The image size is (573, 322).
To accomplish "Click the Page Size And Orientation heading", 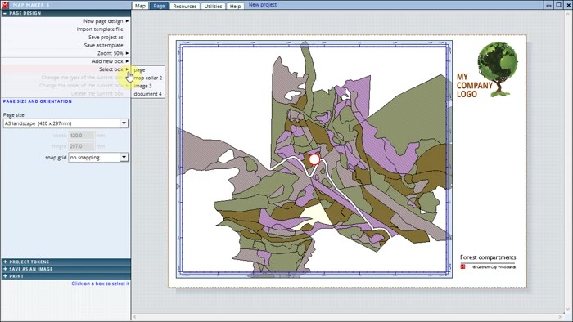I will pyautogui.click(x=38, y=101).
